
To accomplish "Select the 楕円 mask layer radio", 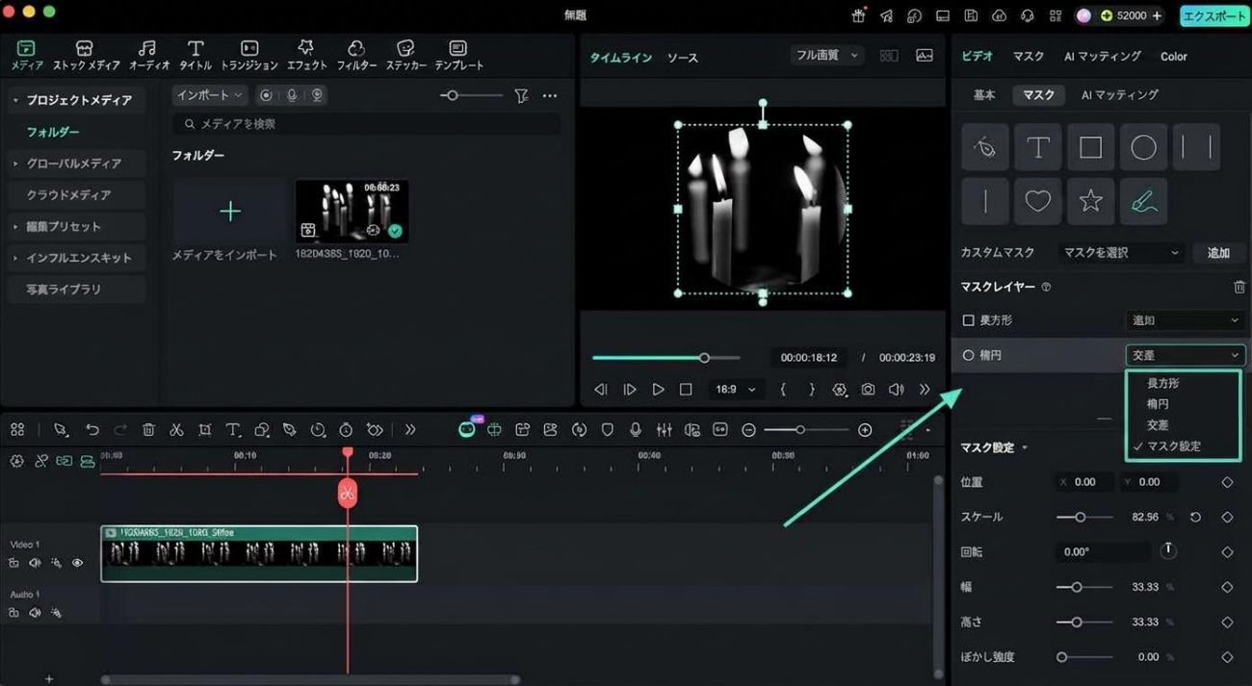I will [969, 356].
